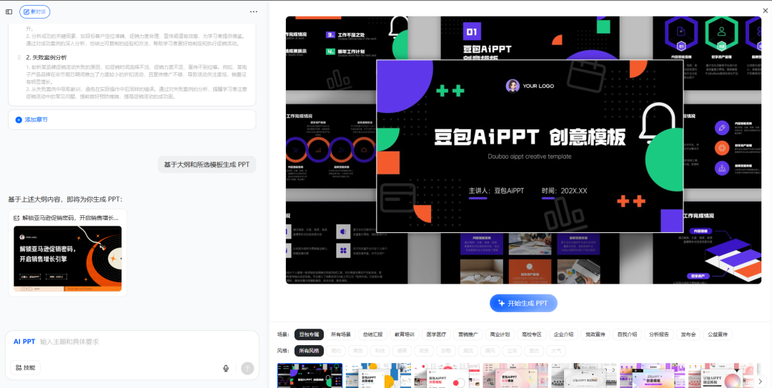Choose the 商务 style filter
The height and width of the screenshot is (388, 772).
pos(357,351)
